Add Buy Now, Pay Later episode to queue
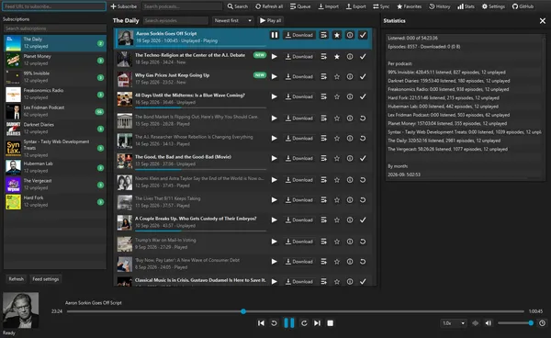Screen dimensions: 551x338 click(323, 262)
